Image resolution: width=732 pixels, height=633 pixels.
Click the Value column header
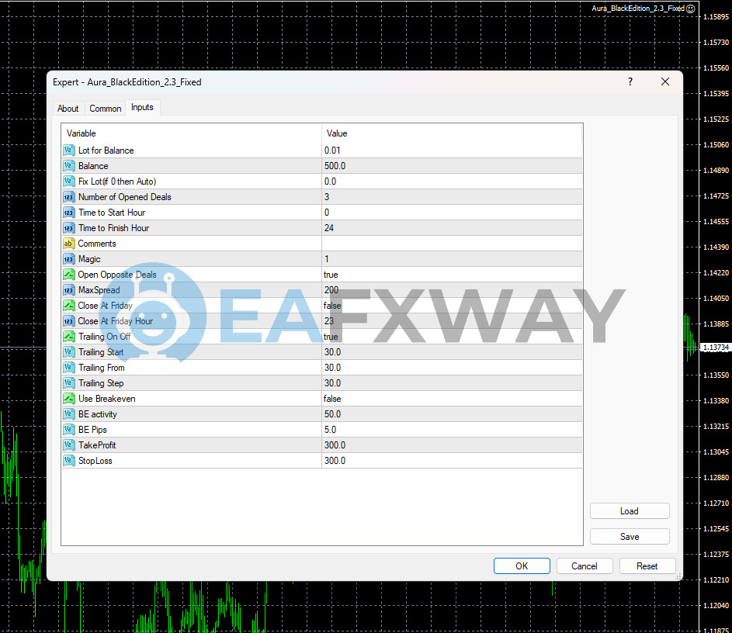(450, 133)
